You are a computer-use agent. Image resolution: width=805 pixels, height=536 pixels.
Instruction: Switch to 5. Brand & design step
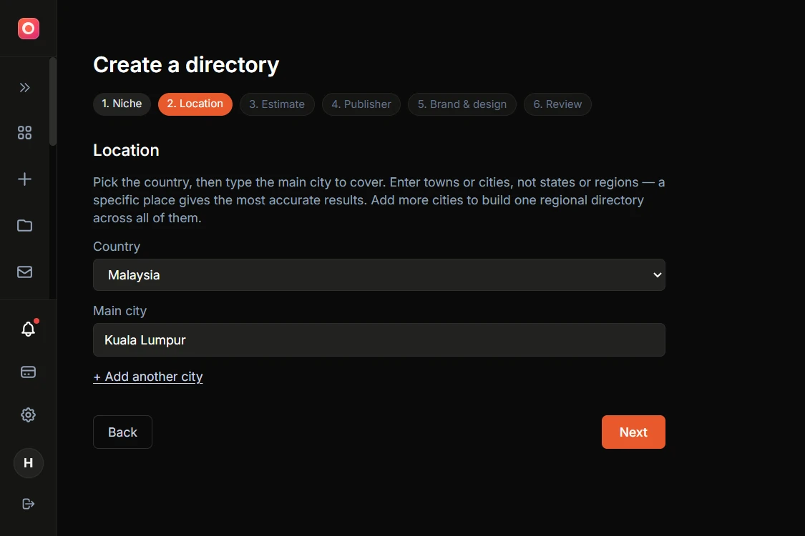coord(462,104)
